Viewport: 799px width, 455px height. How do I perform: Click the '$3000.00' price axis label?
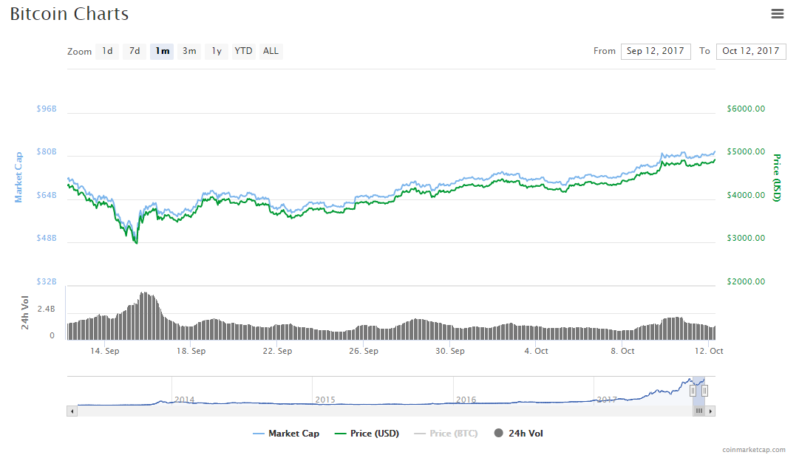pos(746,238)
